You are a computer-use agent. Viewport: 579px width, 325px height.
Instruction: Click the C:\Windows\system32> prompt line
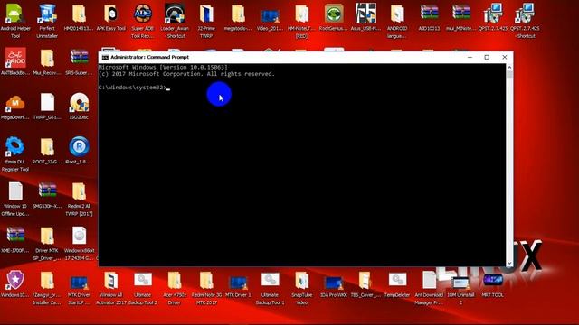(x=134, y=88)
